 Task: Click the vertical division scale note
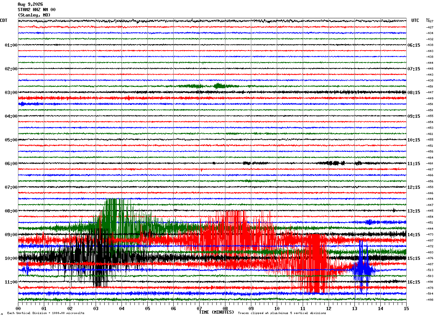(46, 313)
